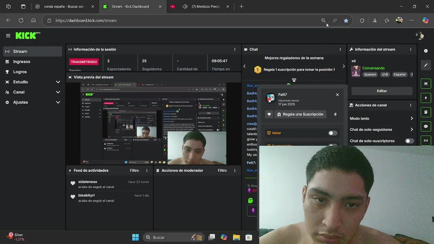Open the three-dot menu of Acciones de moderador
The height and width of the screenshot is (244, 434).
235,170
